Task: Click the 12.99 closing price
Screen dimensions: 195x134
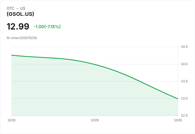Action: [x=18, y=27]
